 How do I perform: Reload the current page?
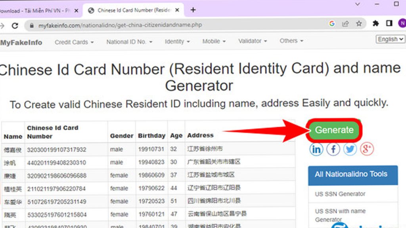coord(15,24)
